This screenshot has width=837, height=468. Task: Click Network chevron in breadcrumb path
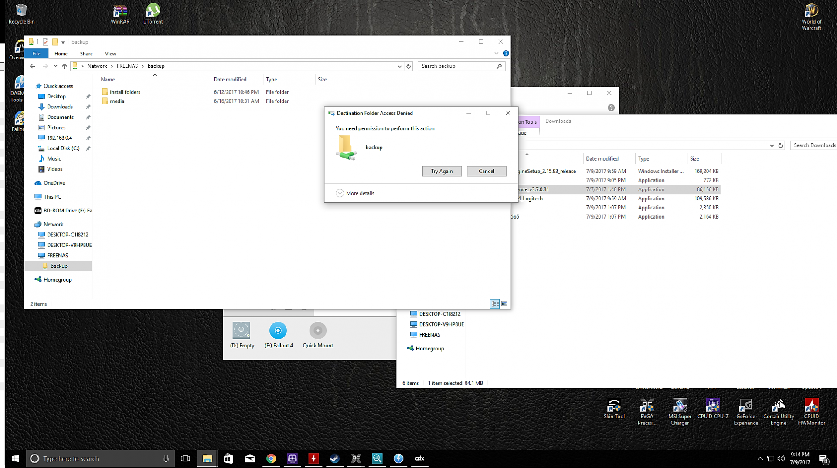click(112, 66)
